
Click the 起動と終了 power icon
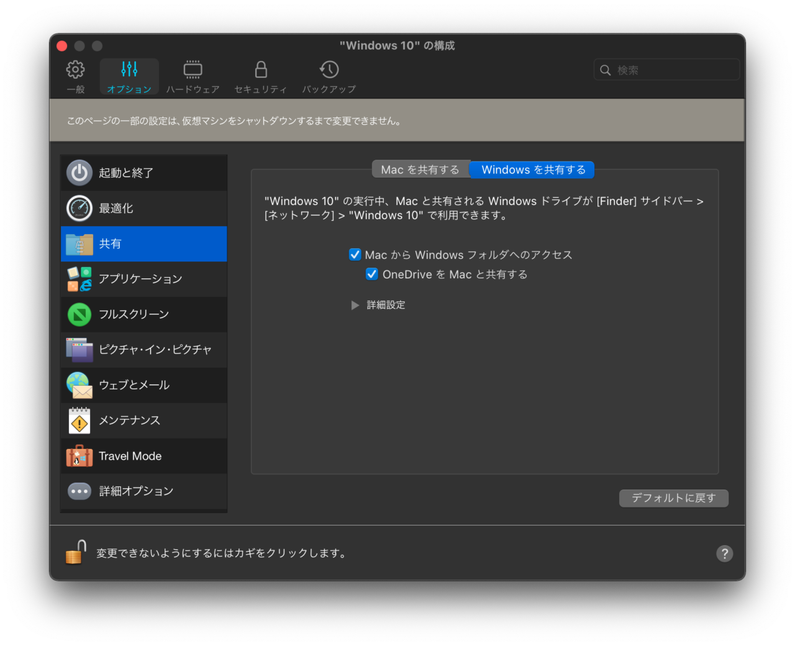[x=79, y=173]
